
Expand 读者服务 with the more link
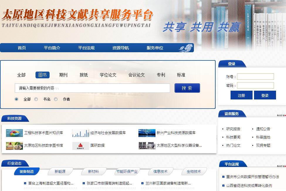[x=281, y=116]
